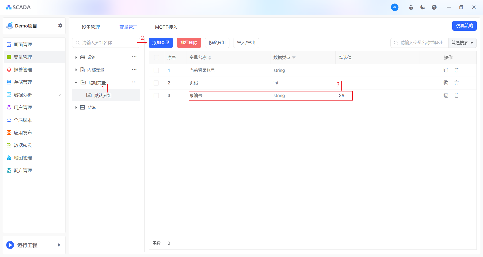Screen dimensions: 483x257
Task: Open more options for 内部变量 group
Action: [134, 70]
